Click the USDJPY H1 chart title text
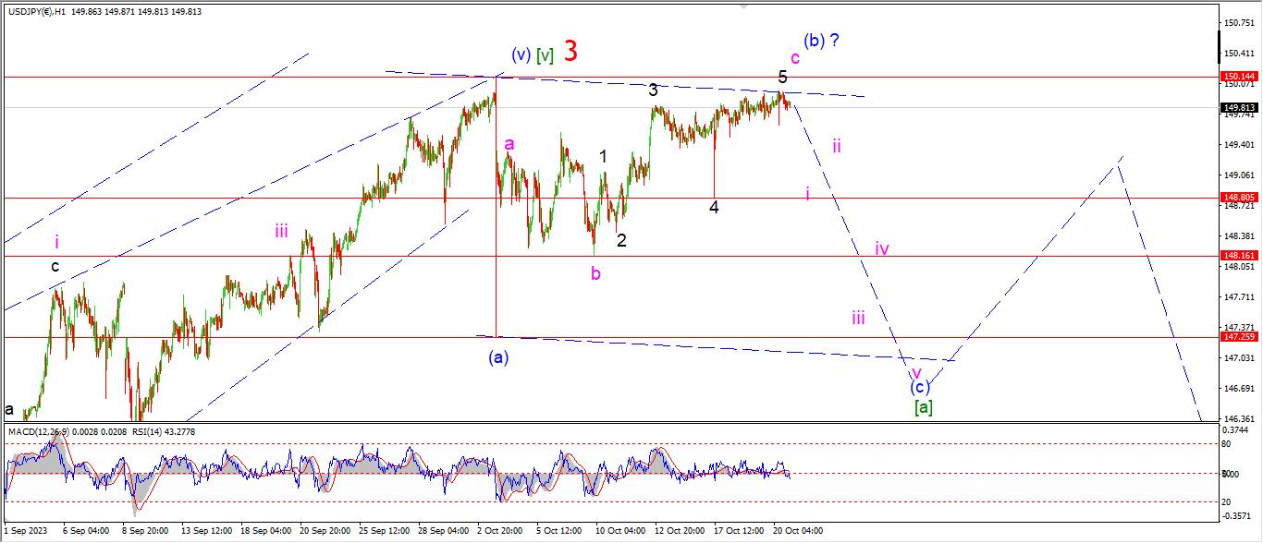Image resolution: width=1263 pixels, height=543 pixels. tap(104, 11)
